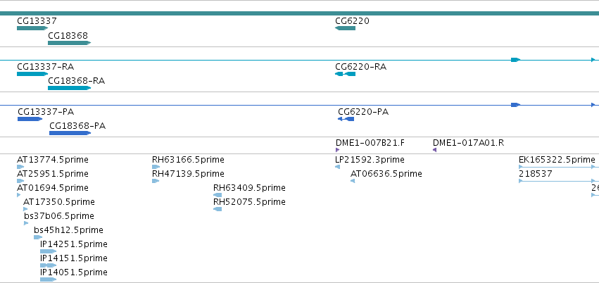The height and width of the screenshot is (283, 599).
Task: Open the RH63166.5prime EST label
Action: [189, 160]
